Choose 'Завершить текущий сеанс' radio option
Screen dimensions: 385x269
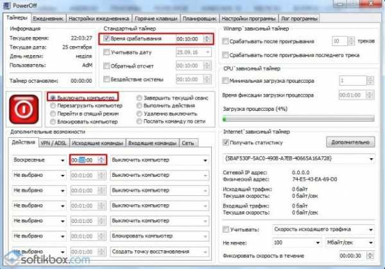click(138, 97)
